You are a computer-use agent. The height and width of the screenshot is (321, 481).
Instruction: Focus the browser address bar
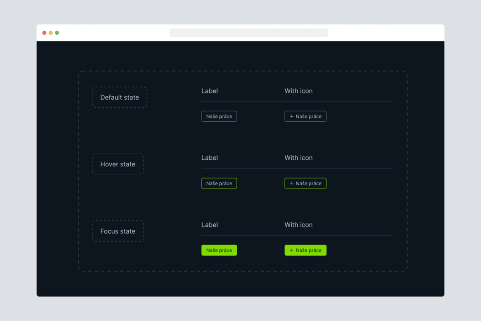point(248,33)
